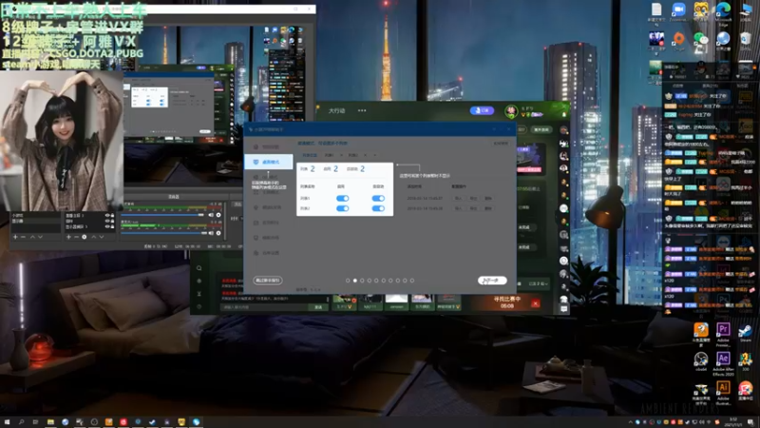The image size is (760, 428).
Task: Open Adobe Premiere Pro desktop shortcut
Action: point(723,334)
